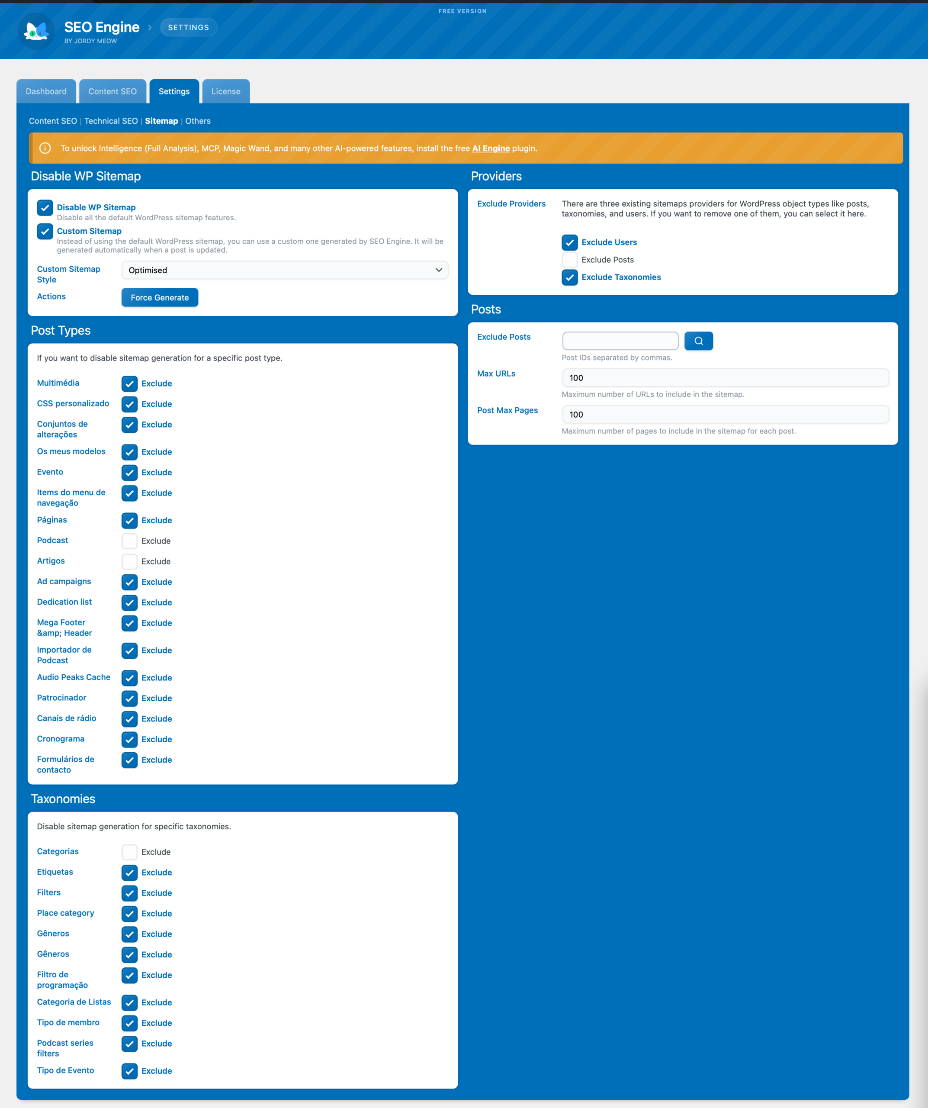Tick Exclude for the Categorias taxonomy
The width and height of the screenshot is (928, 1108).
pyautogui.click(x=129, y=852)
